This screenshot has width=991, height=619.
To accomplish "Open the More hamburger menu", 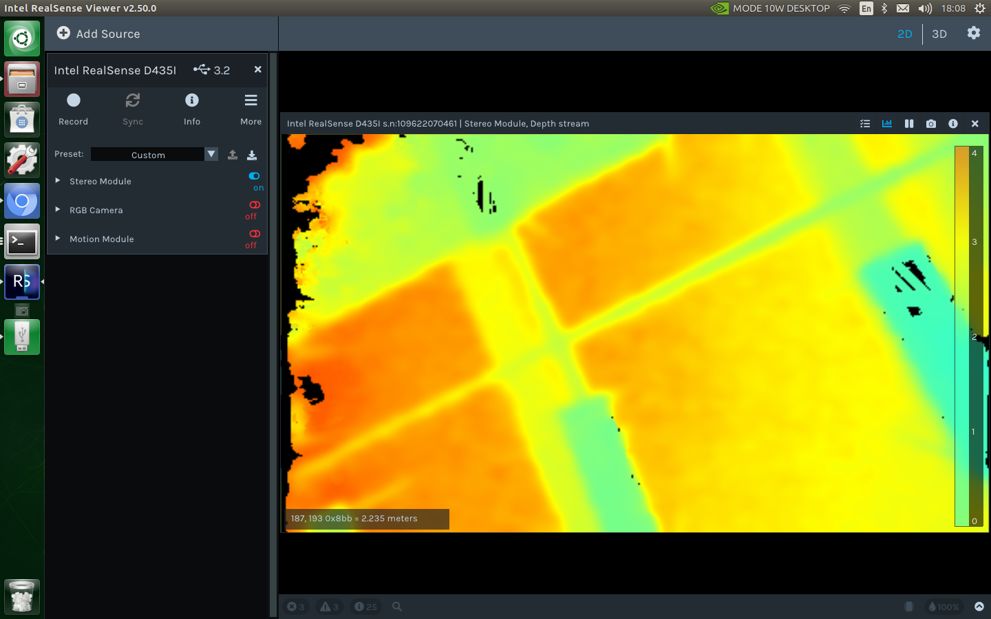I will 251,100.
